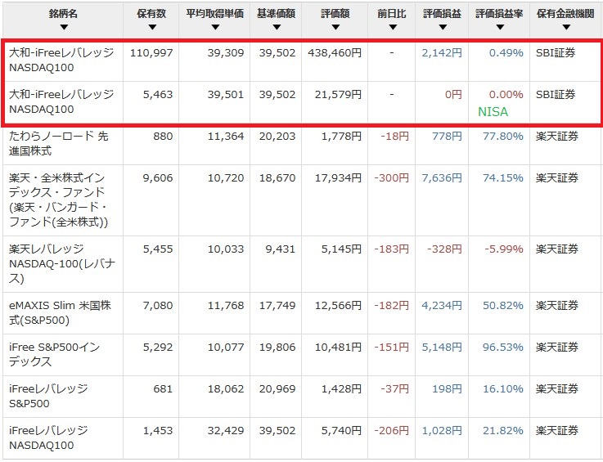Screen dimensions: 603x462
Task: Select the 大和-iFreeレバレッジ NASDAQ100 row with 110,997 units
Action: pyautogui.click(x=301, y=61)
